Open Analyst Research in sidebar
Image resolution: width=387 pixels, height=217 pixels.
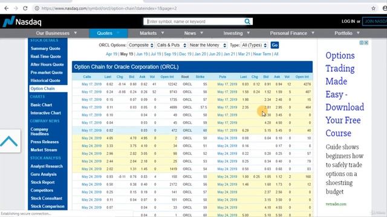pos(47,166)
